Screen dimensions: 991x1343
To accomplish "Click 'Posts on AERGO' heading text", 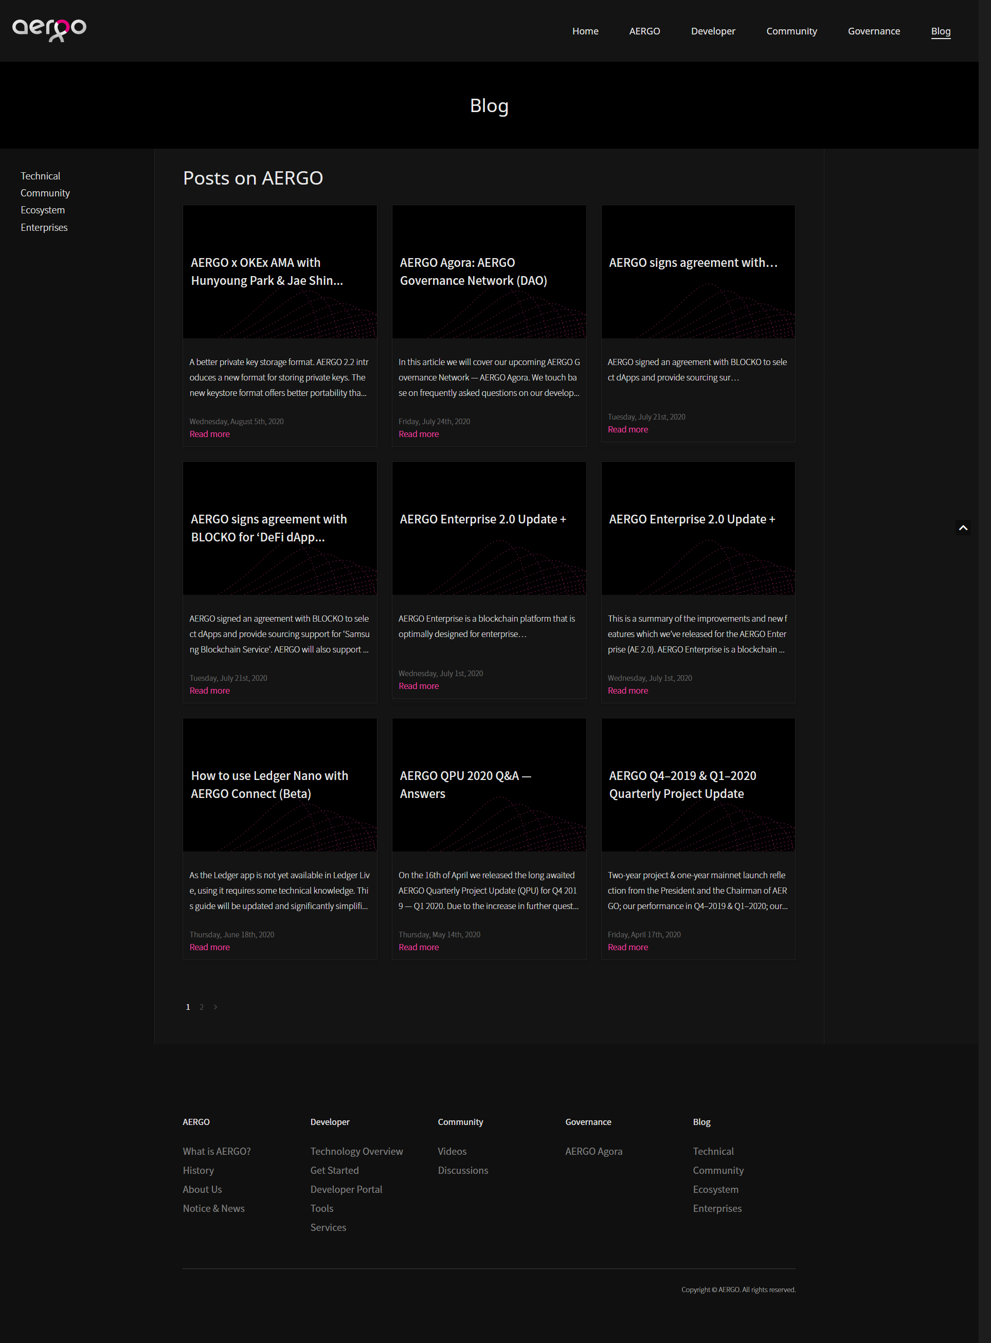I will click(x=253, y=178).
